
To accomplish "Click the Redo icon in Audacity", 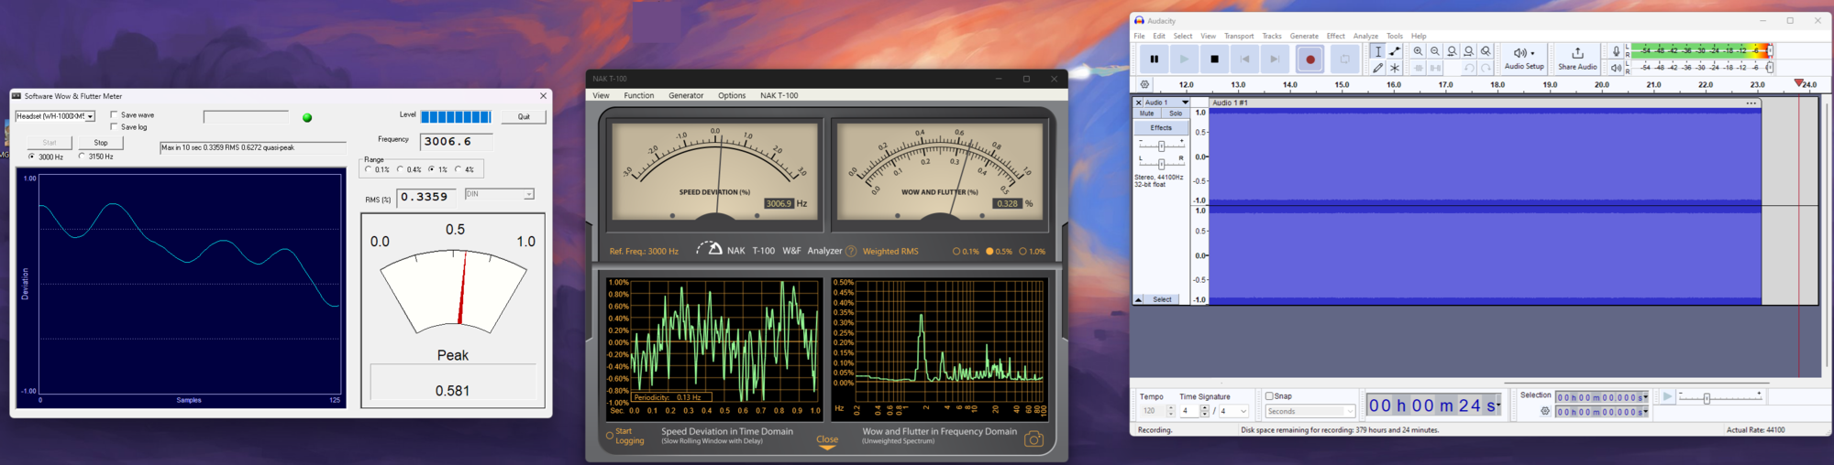I will 1486,68.
